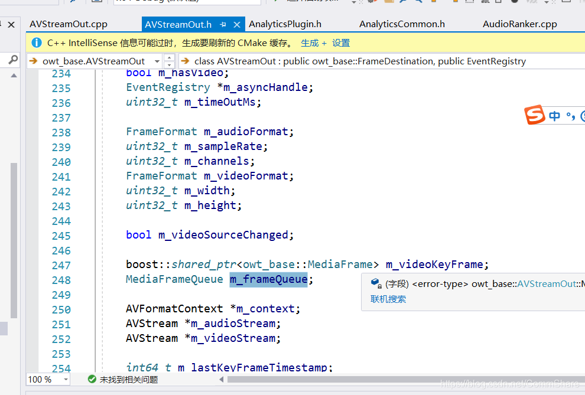Click the horizontal scrollbar left arrow
The width and height of the screenshot is (585, 395).
[x=222, y=379]
